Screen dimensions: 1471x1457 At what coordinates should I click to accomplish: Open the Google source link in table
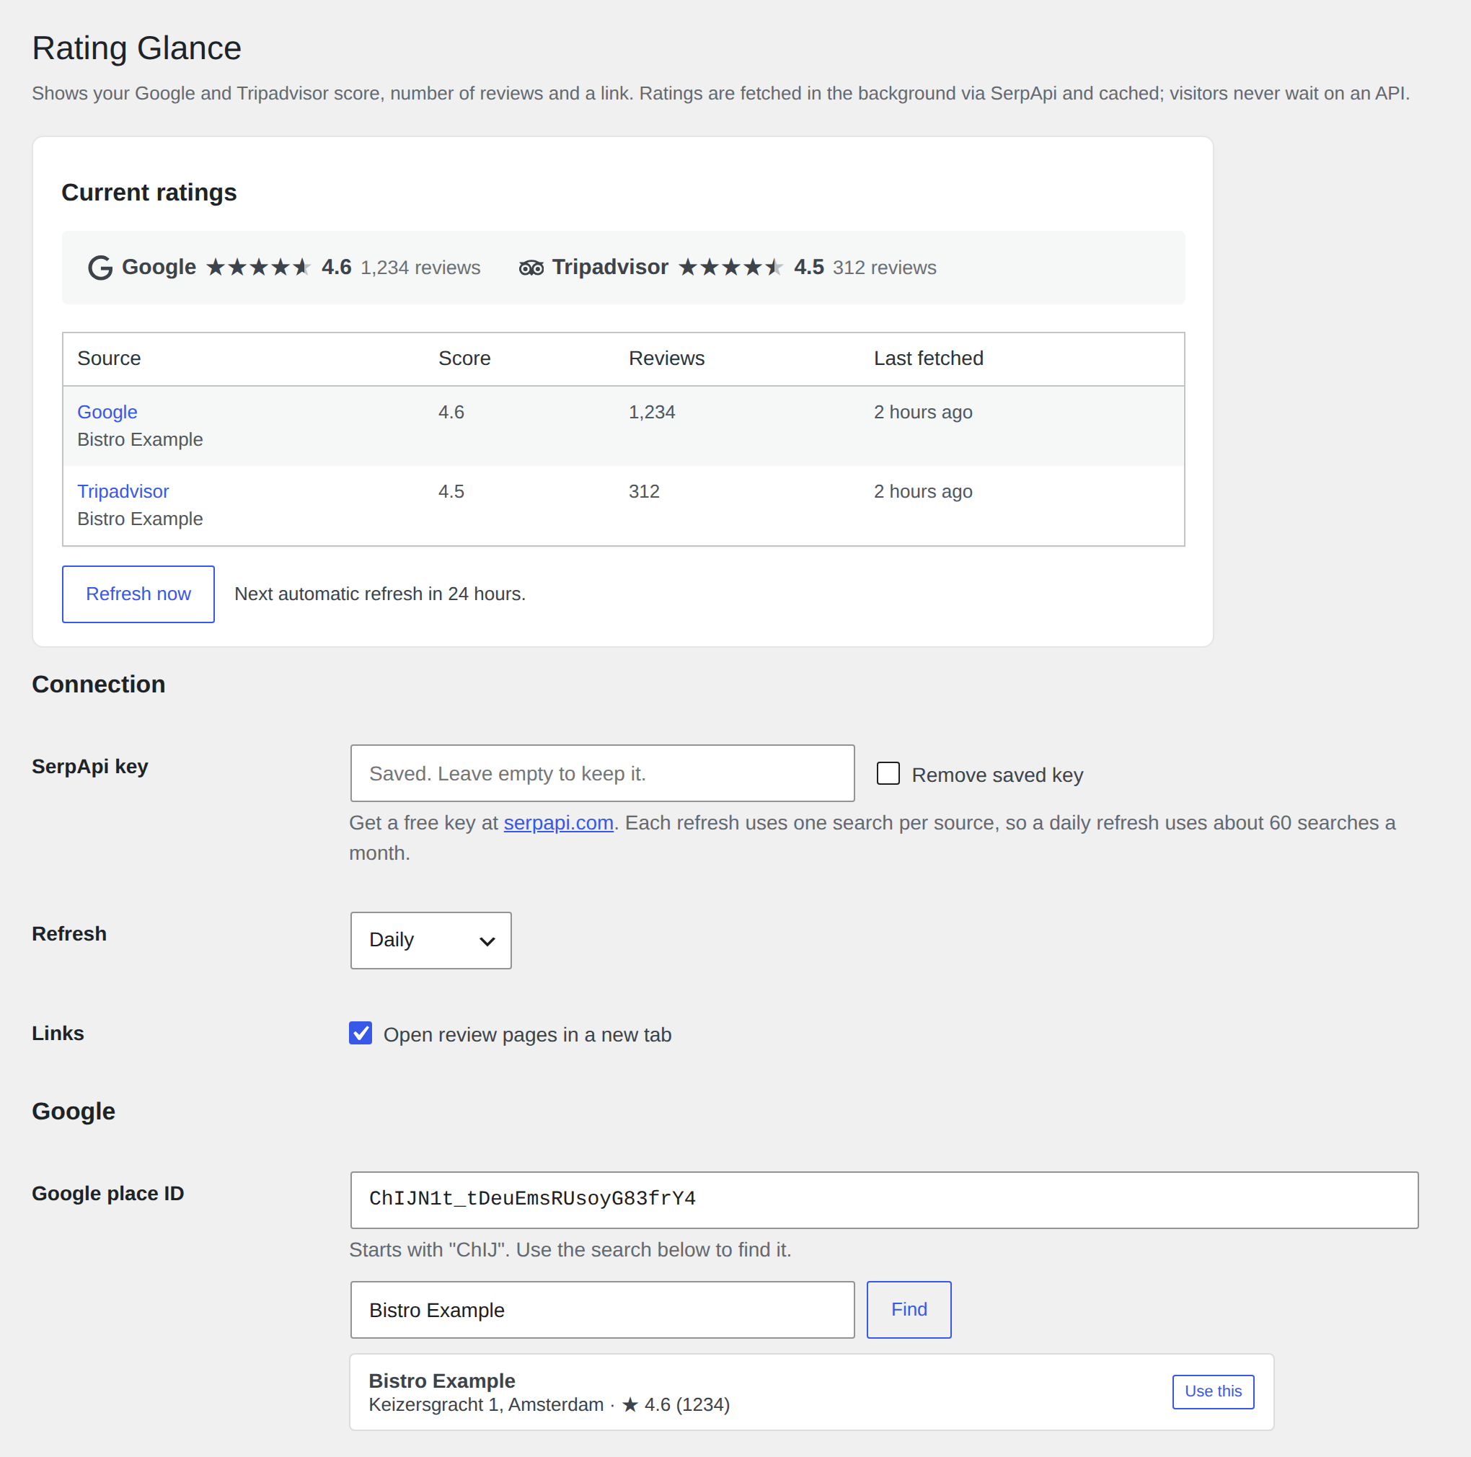coord(107,411)
